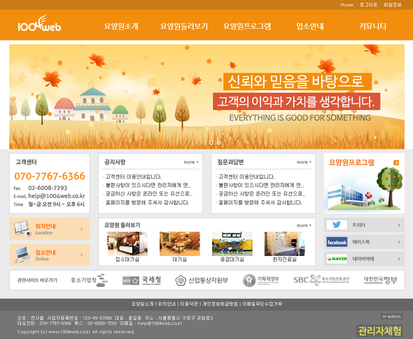Click the 로그아웃 link at top
Image resolution: width=413 pixels, height=339 pixels.
pyautogui.click(x=368, y=5)
